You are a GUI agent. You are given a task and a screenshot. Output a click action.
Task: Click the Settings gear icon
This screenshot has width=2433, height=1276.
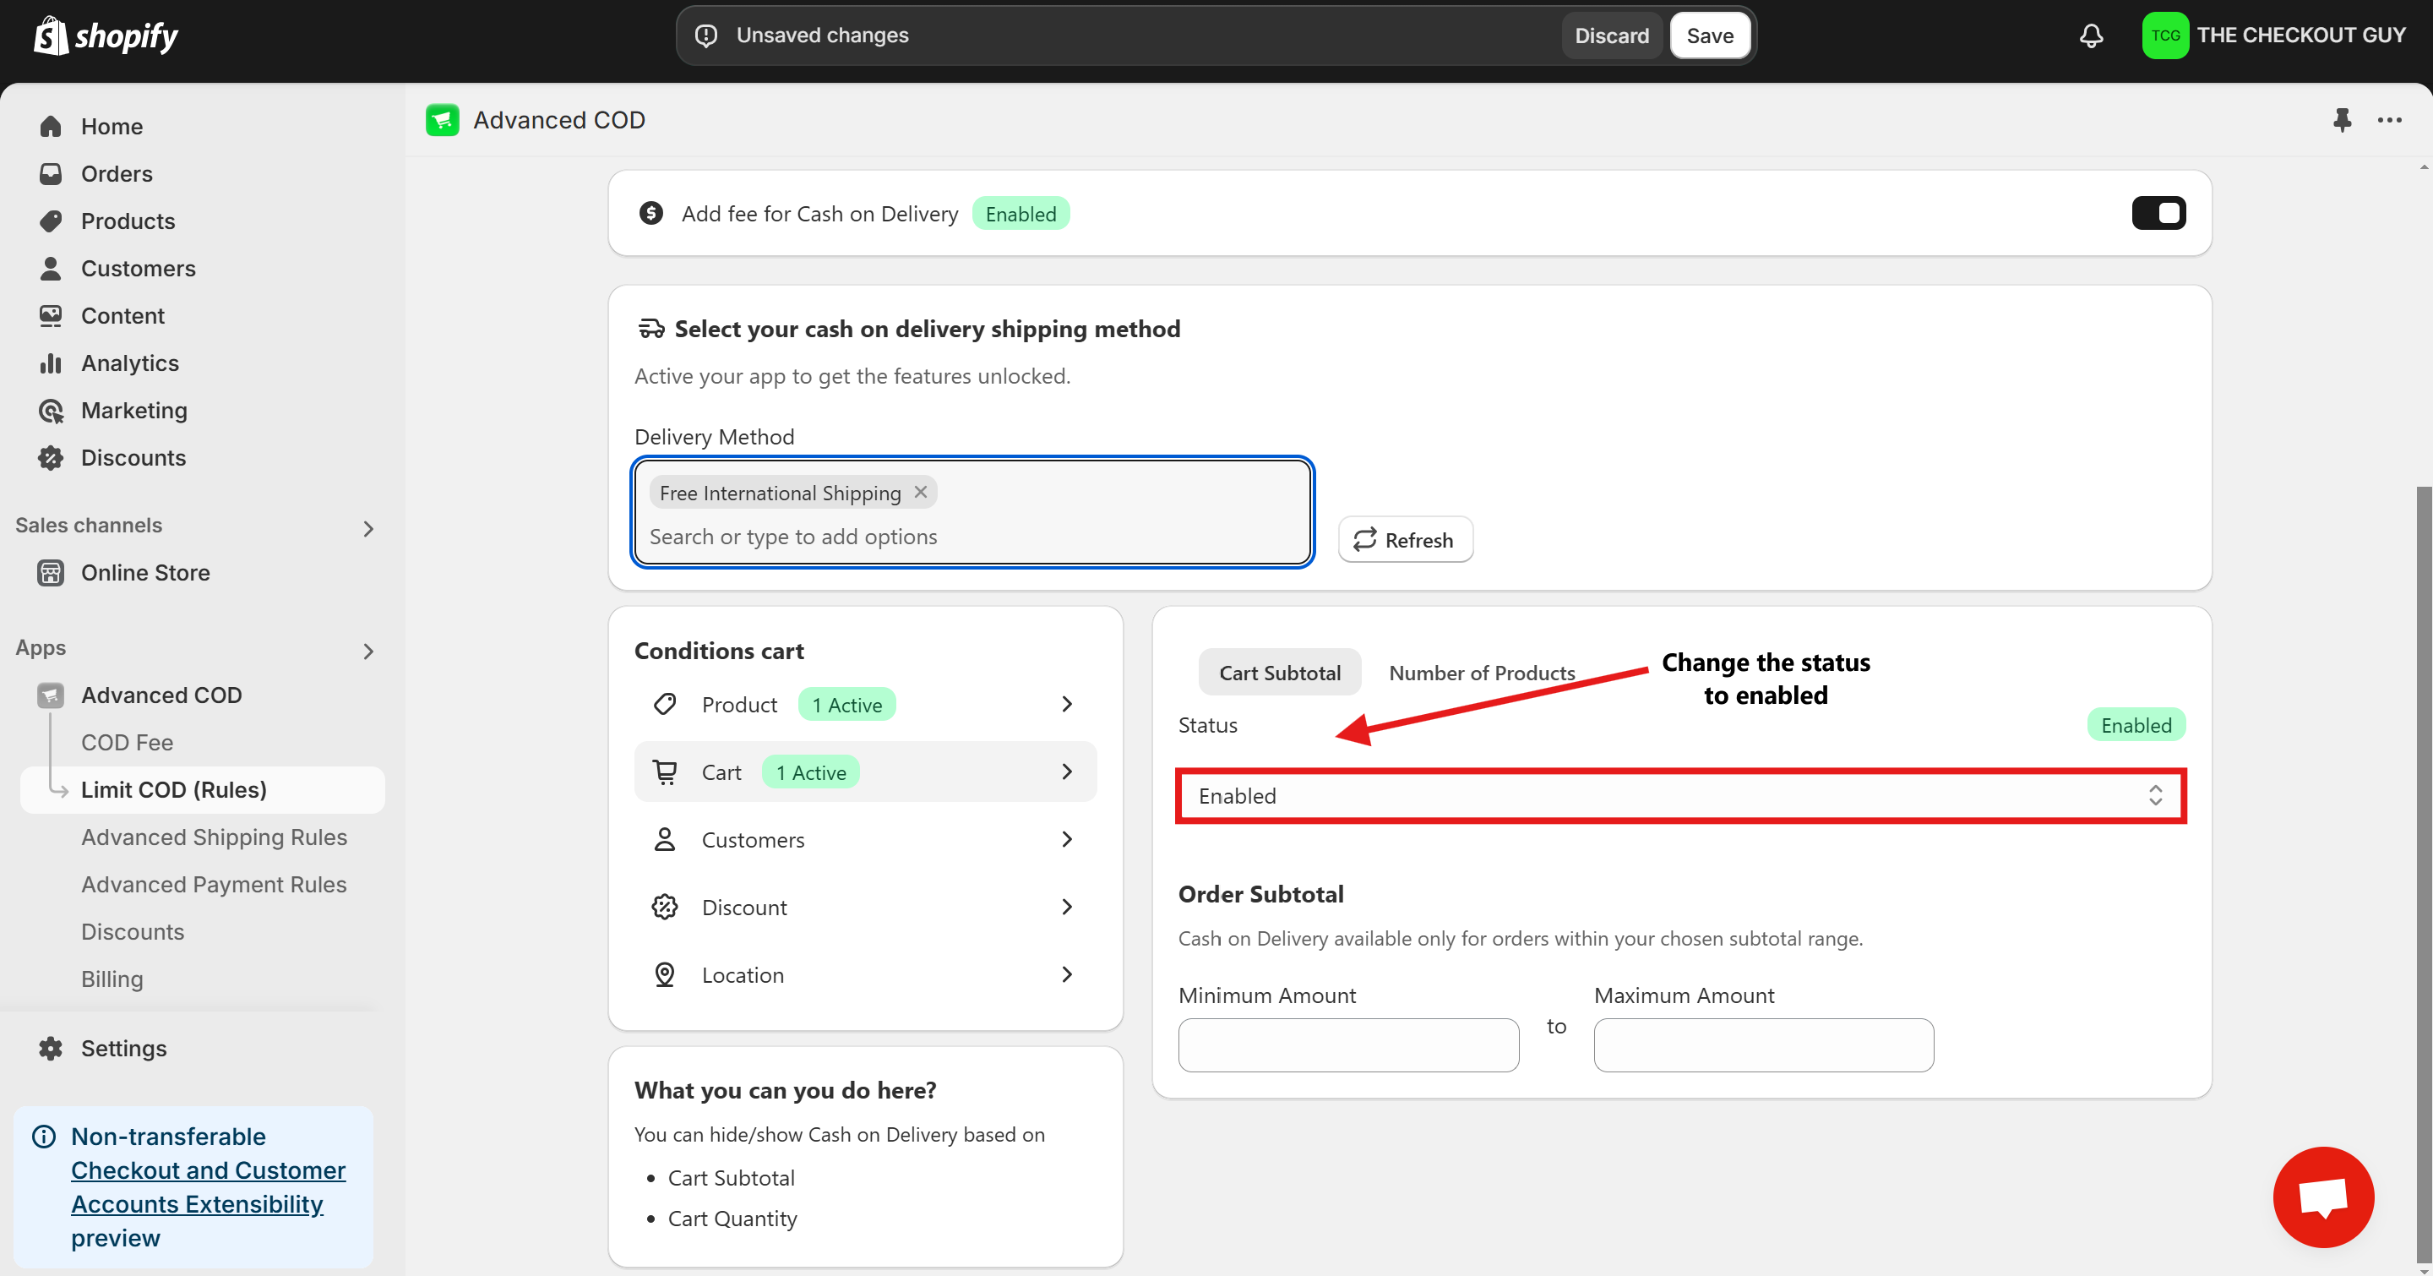coord(51,1049)
